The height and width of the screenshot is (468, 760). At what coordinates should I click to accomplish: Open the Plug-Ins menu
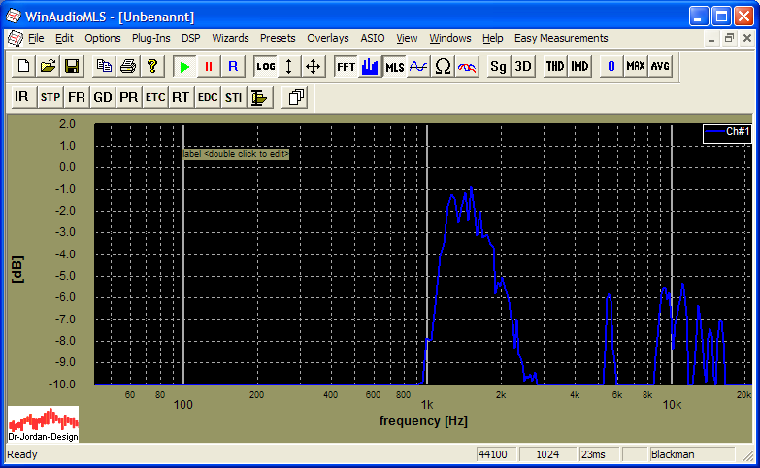pyautogui.click(x=150, y=38)
